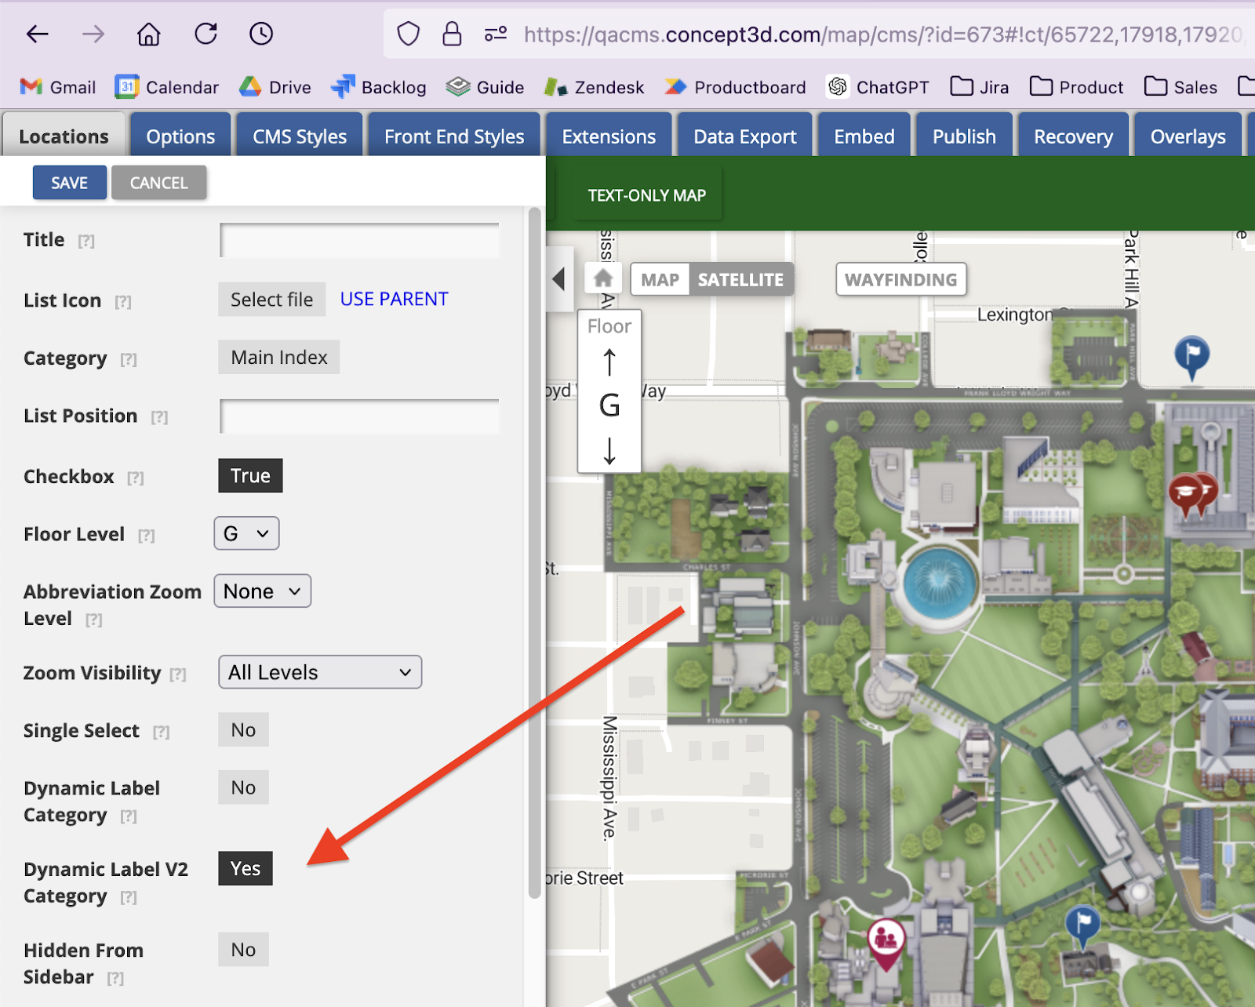Expand Zoom Visibility All Levels dropdown
This screenshot has width=1255, height=1007.
coord(319,673)
